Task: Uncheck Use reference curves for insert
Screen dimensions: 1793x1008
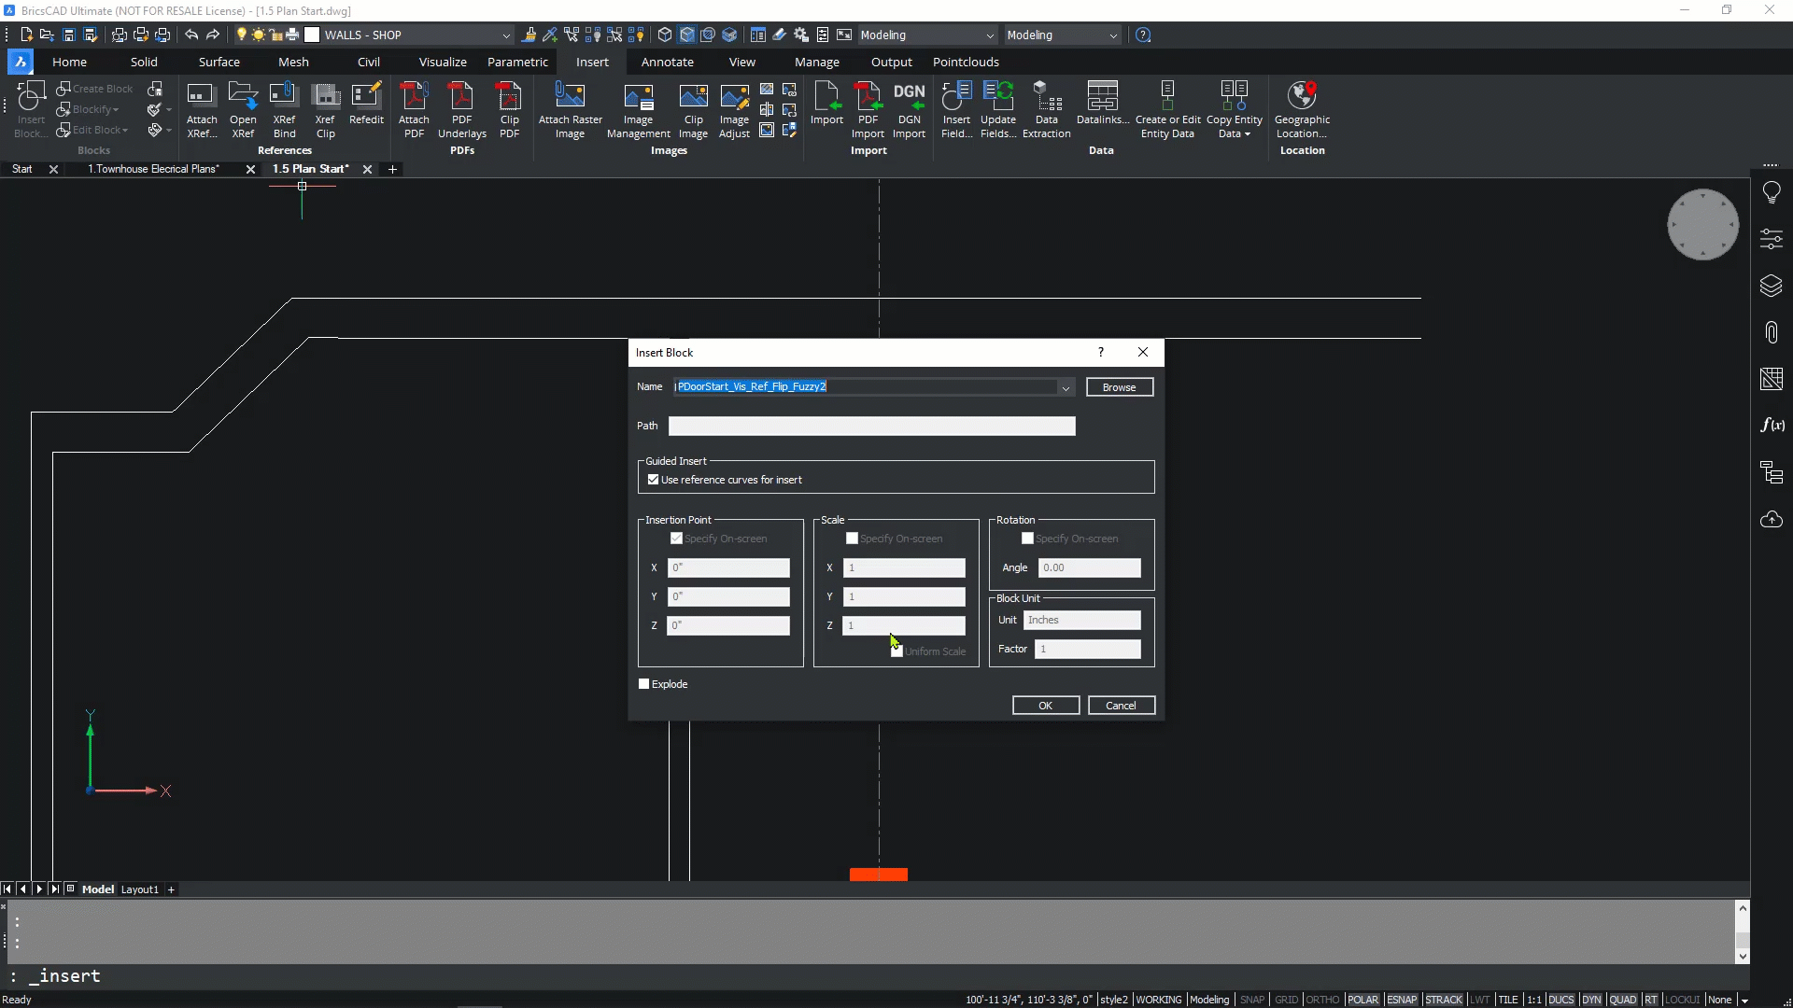Action: [x=654, y=480]
